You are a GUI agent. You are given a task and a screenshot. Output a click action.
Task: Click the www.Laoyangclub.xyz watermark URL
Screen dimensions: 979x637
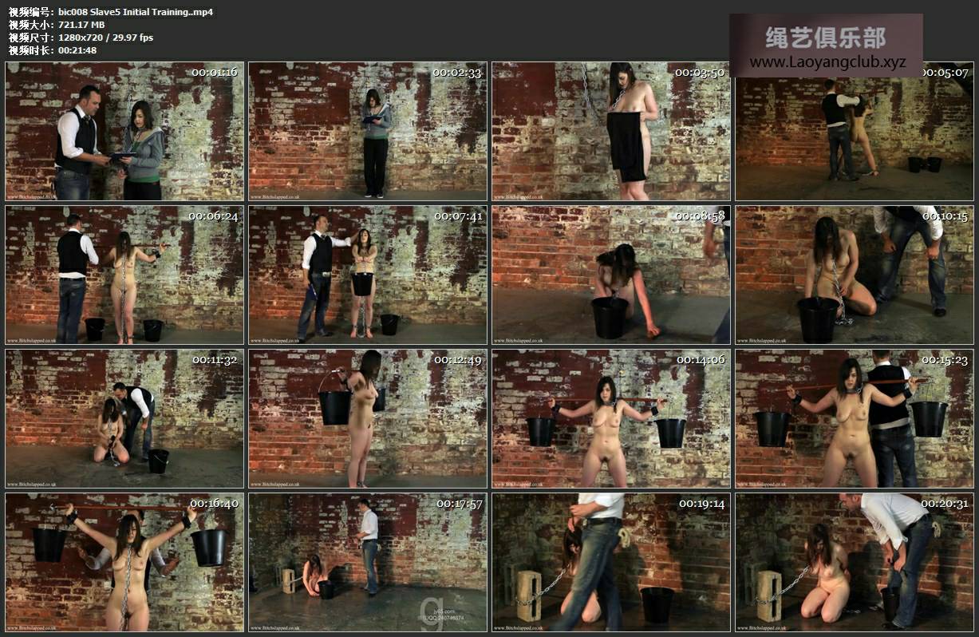click(x=827, y=62)
